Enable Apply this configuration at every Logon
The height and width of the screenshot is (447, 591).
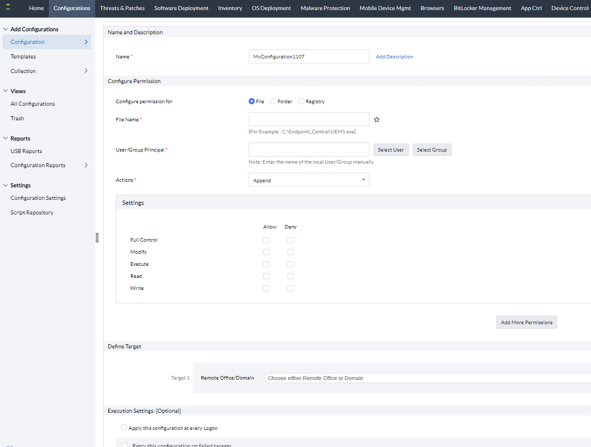pos(124,428)
